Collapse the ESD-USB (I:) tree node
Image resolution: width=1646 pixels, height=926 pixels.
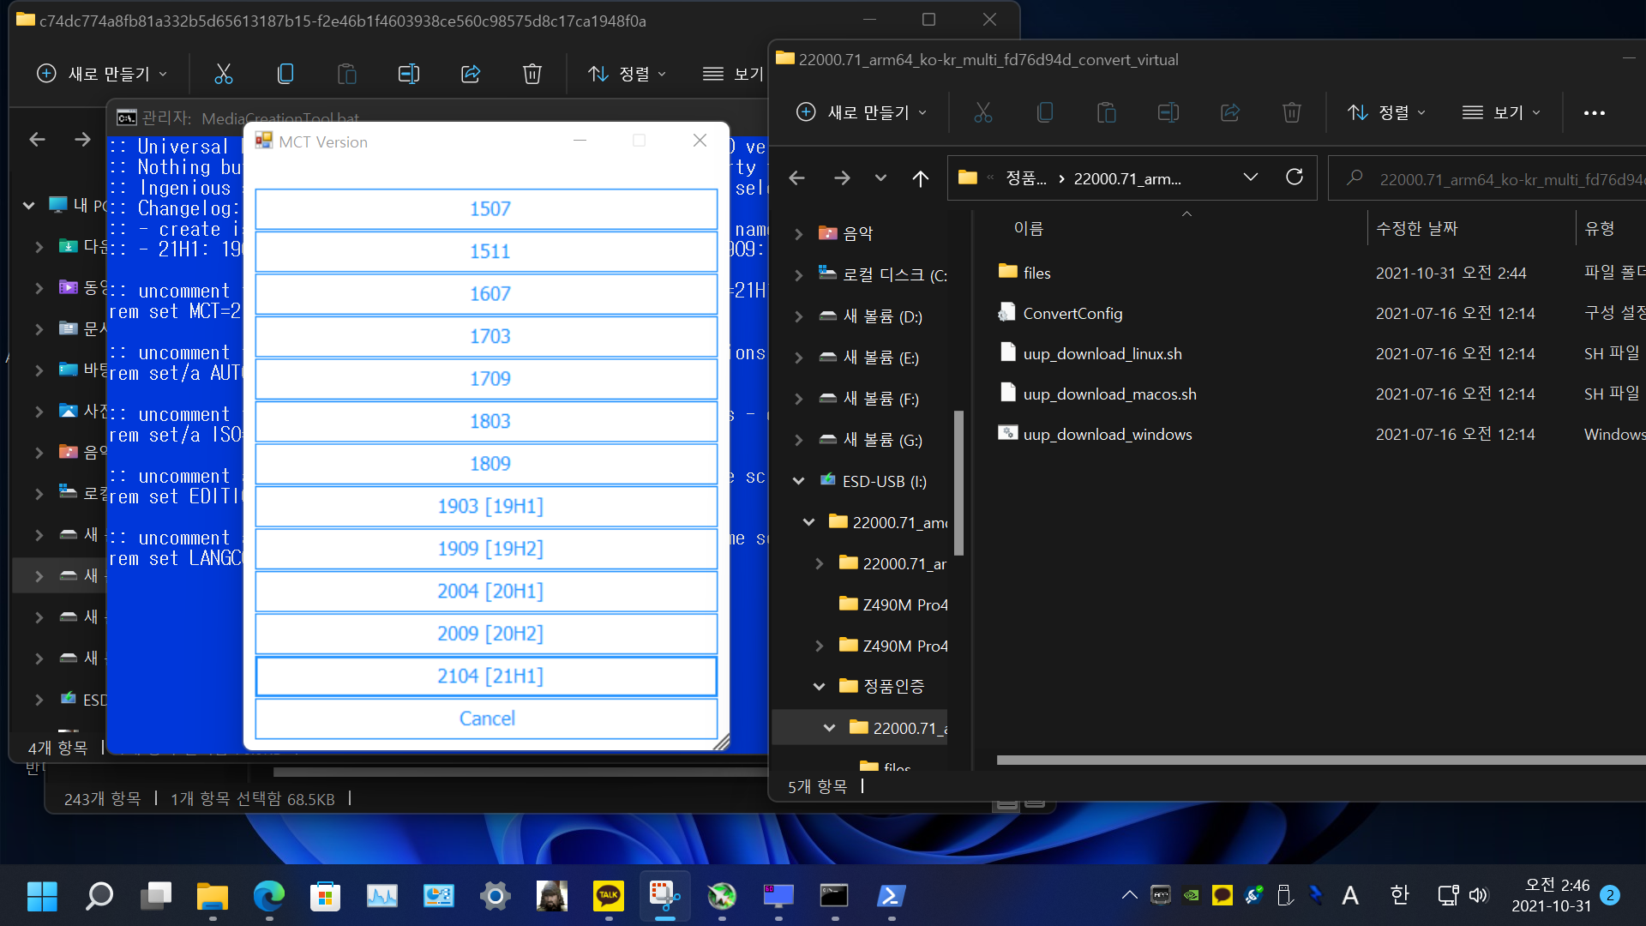tap(798, 481)
